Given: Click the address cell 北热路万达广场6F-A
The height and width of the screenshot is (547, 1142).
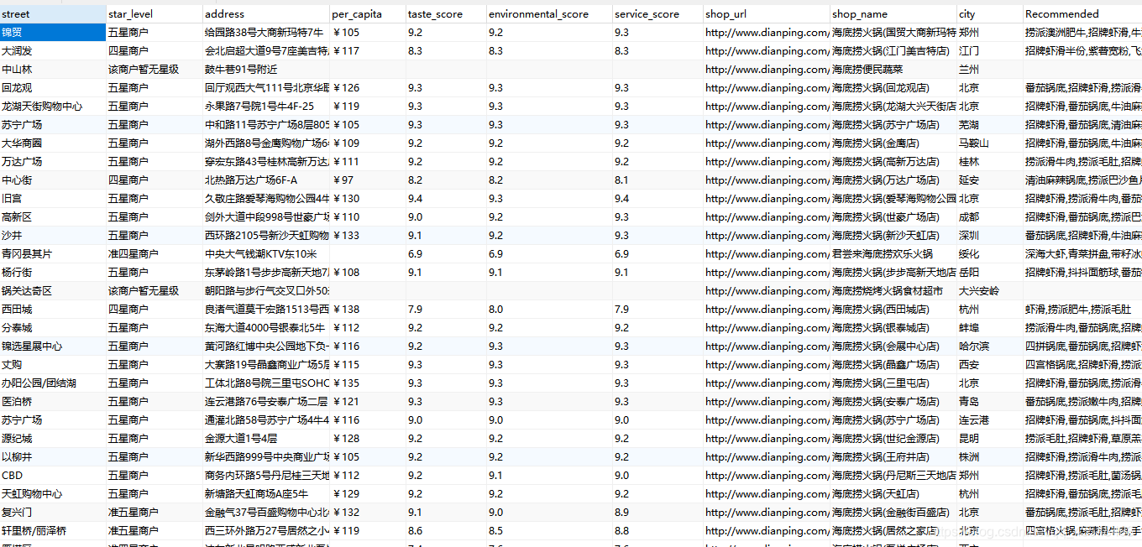Looking at the screenshot, I should point(266,180).
